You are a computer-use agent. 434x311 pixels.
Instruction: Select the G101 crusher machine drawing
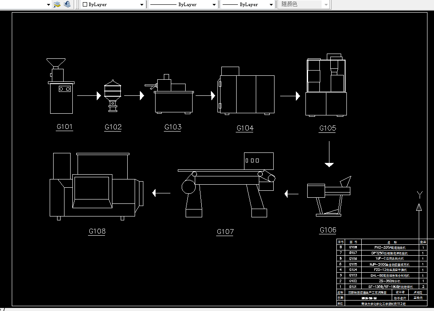[61, 86]
